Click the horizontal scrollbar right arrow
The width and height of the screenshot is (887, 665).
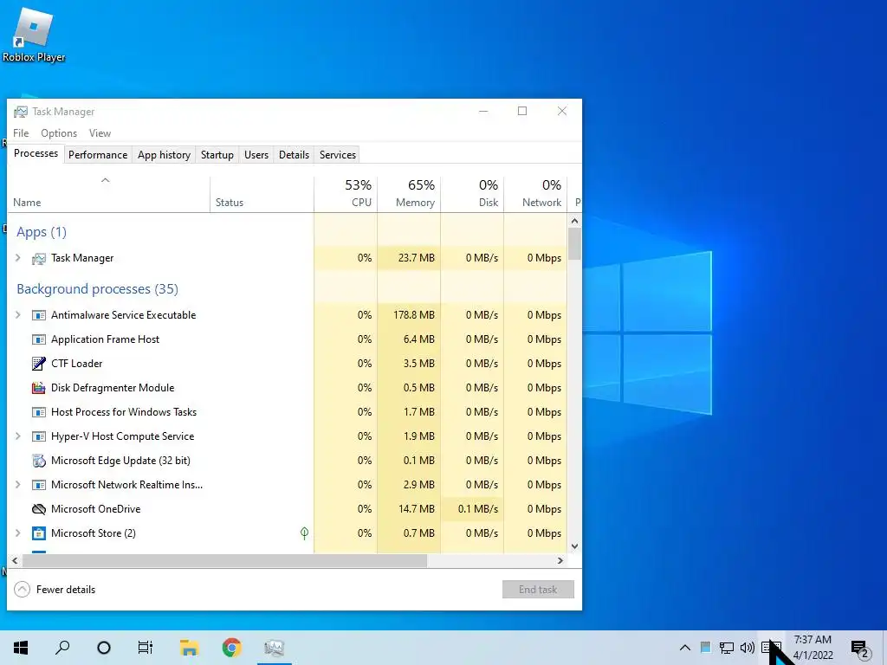[560, 561]
